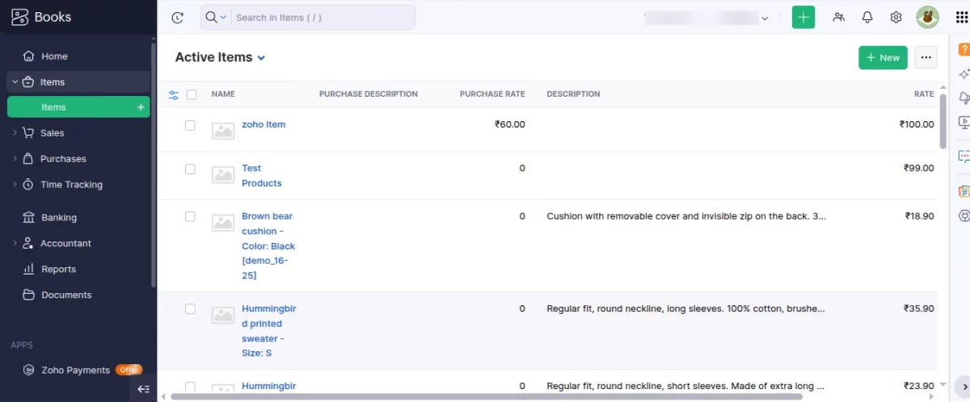Click the orange help question icon

(x=964, y=50)
